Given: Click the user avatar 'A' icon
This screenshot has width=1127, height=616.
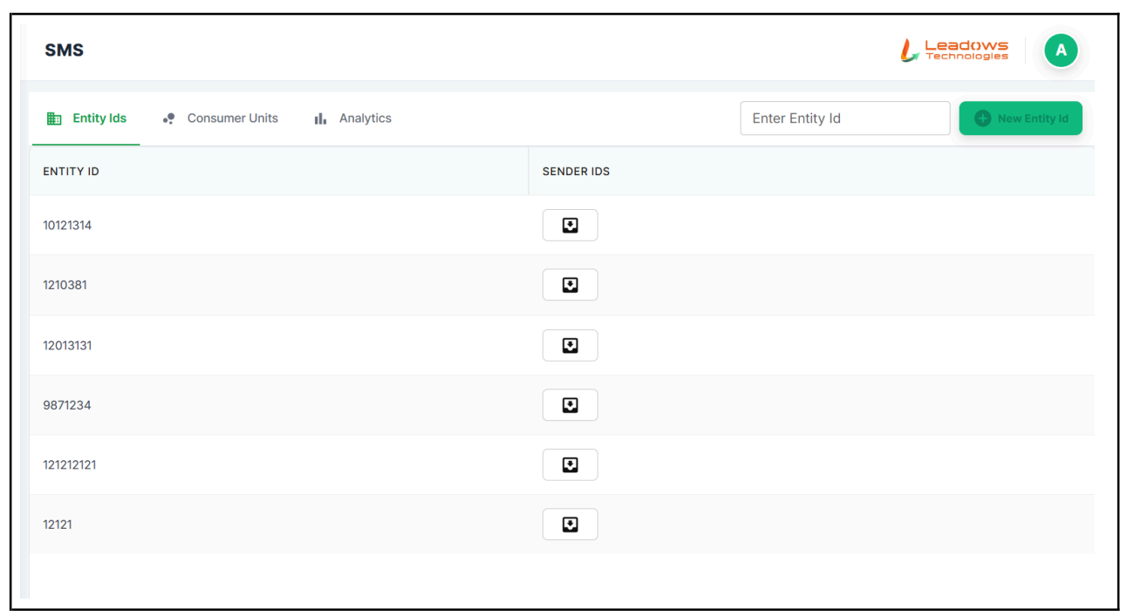Looking at the screenshot, I should click(x=1061, y=51).
